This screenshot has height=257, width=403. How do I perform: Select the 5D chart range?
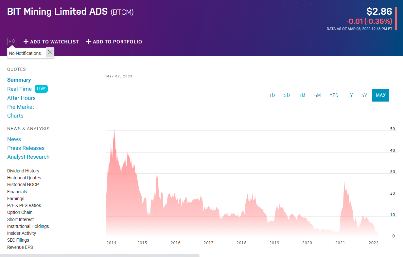[287, 95]
